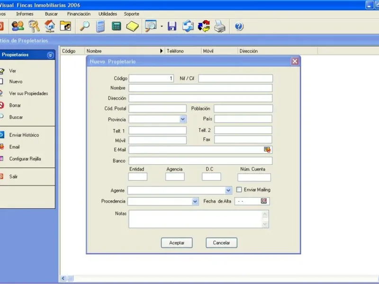Click the people/owners toolbar icon

(18, 26)
